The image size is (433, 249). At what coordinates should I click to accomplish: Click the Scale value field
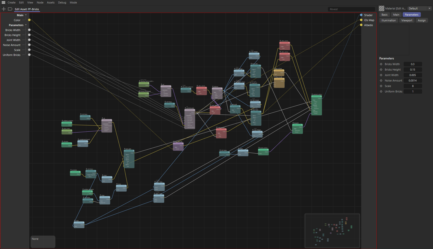click(413, 86)
